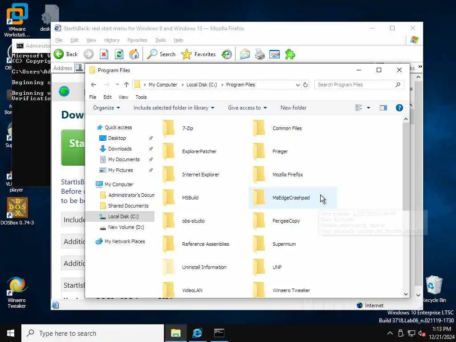Screen dimensions: 456x342
Task: Open the View menu in Explorer
Action: pos(123,97)
